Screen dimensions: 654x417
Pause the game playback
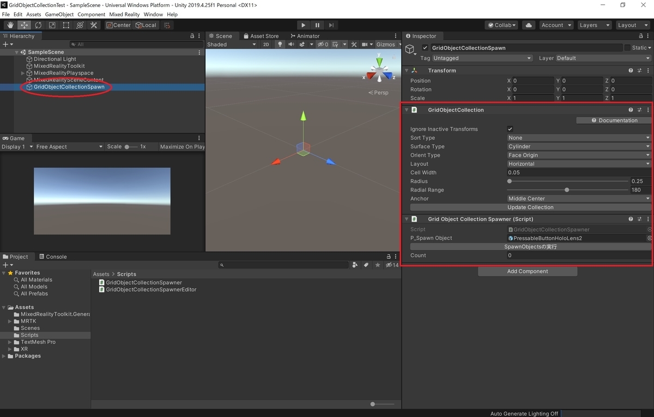click(x=317, y=25)
